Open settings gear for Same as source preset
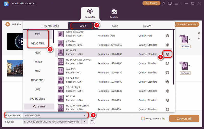 168,36
